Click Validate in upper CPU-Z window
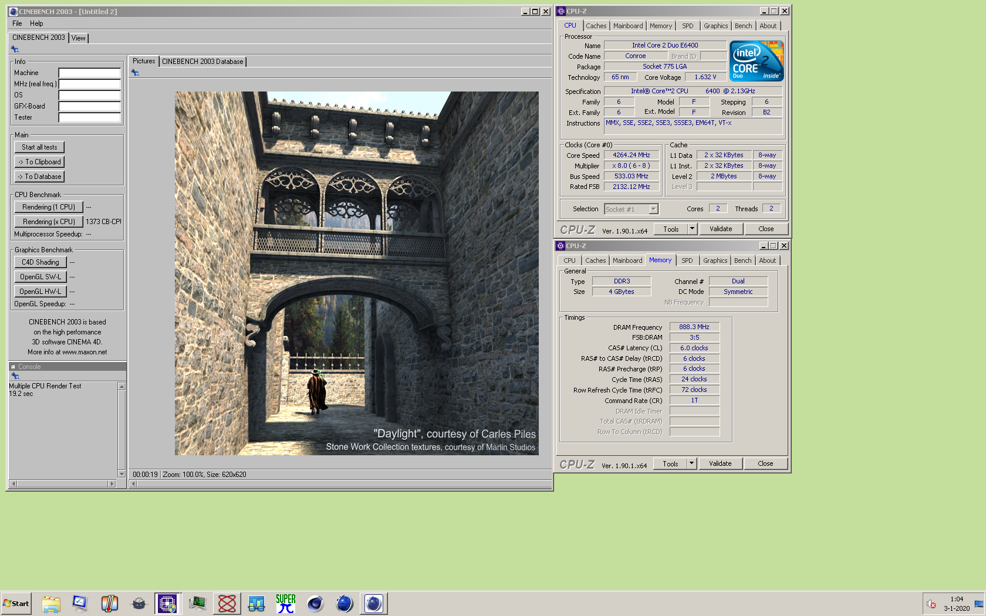 pyautogui.click(x=721, y=229)
